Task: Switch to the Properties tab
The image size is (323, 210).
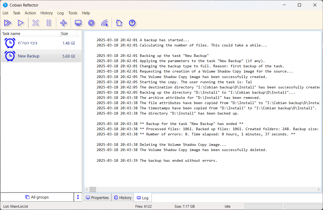Action: coord(97,198)
